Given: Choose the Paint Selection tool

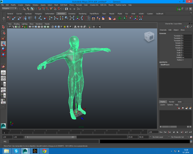Looking at the screenshot, I should tap(3, 38).
